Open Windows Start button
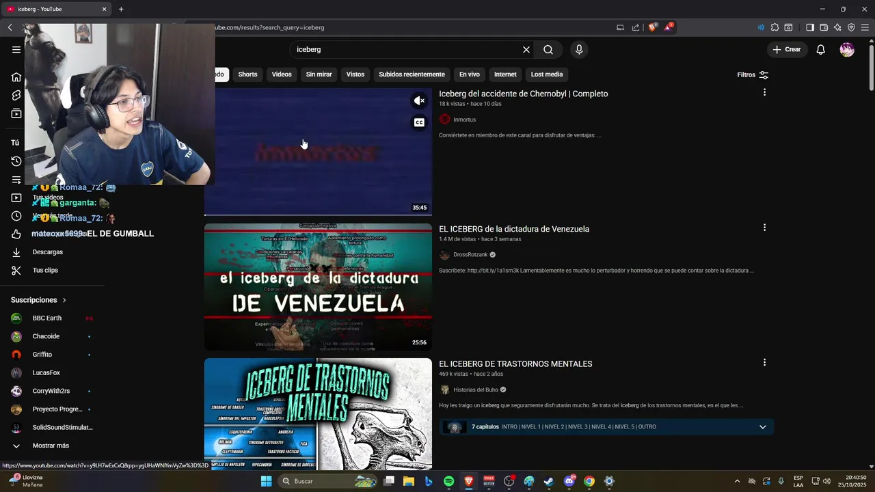875x492 pixels. (x=266, y=481)
